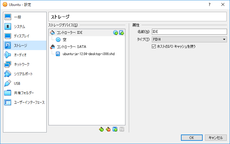
Task: Open the ディスプレイ settings category
Action: pyautogui.click(x=25, y=36)
